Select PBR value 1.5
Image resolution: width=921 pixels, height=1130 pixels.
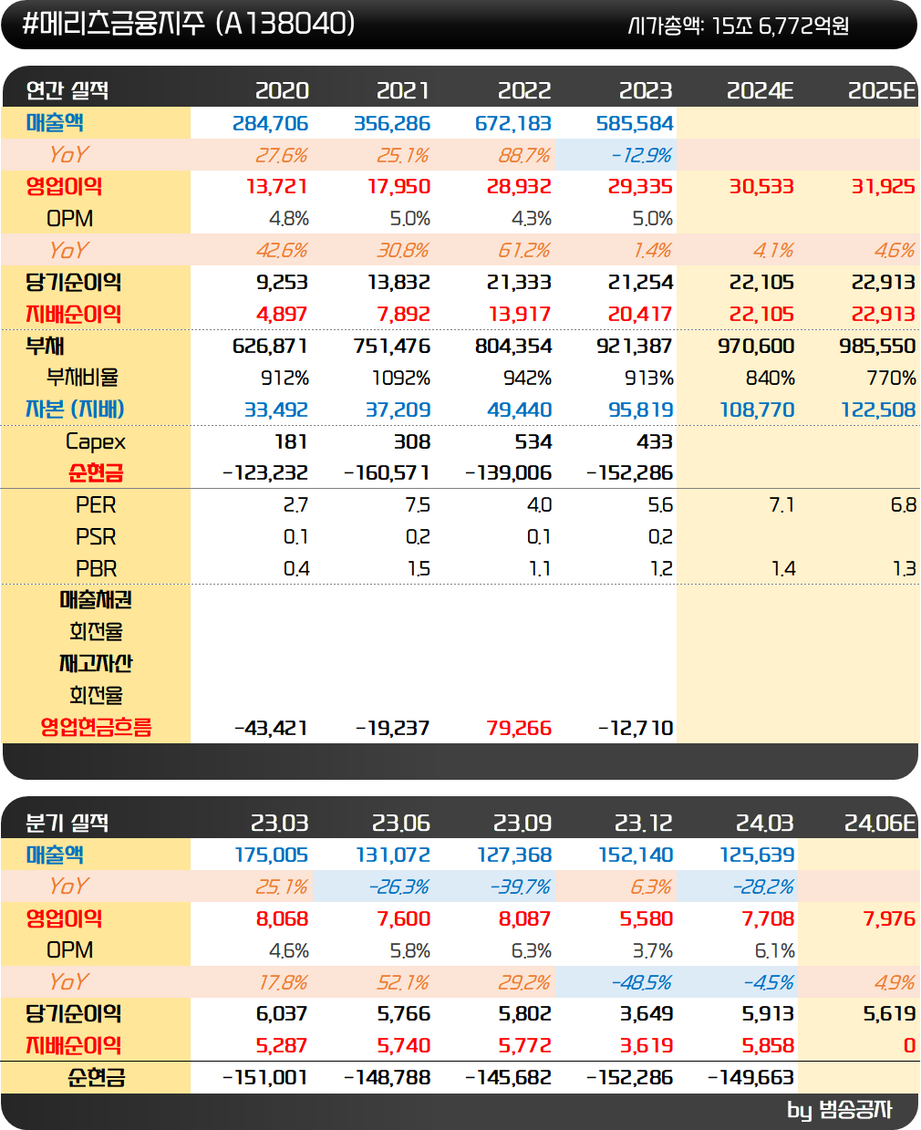point(419,569)
